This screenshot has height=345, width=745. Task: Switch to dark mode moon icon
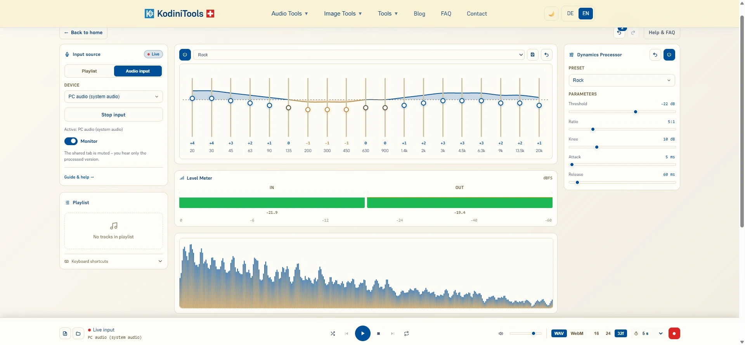point(551,14)
